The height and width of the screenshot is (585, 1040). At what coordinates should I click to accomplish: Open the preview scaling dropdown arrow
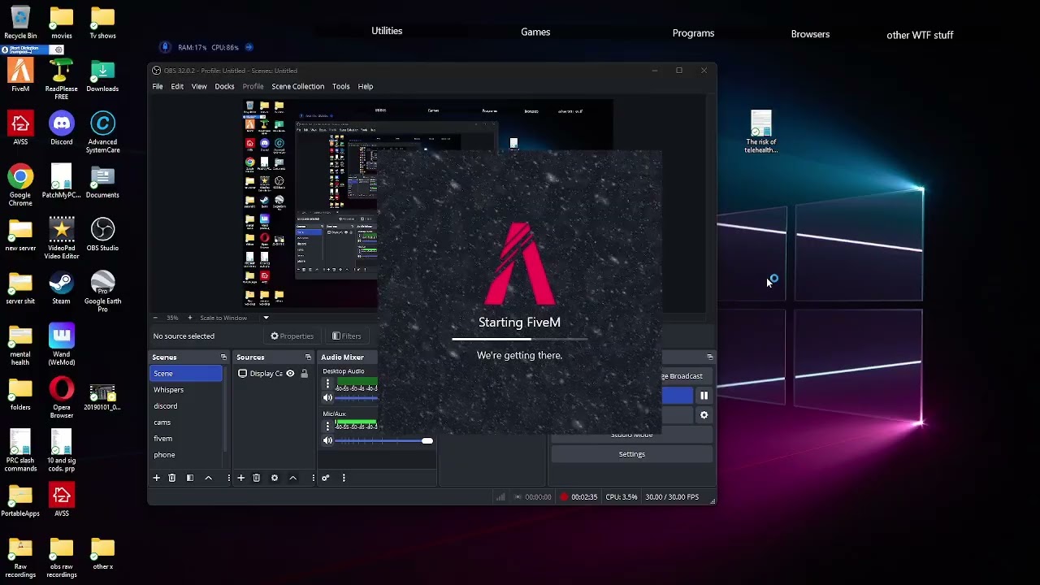pyautogui.click(x=266, y=318)
